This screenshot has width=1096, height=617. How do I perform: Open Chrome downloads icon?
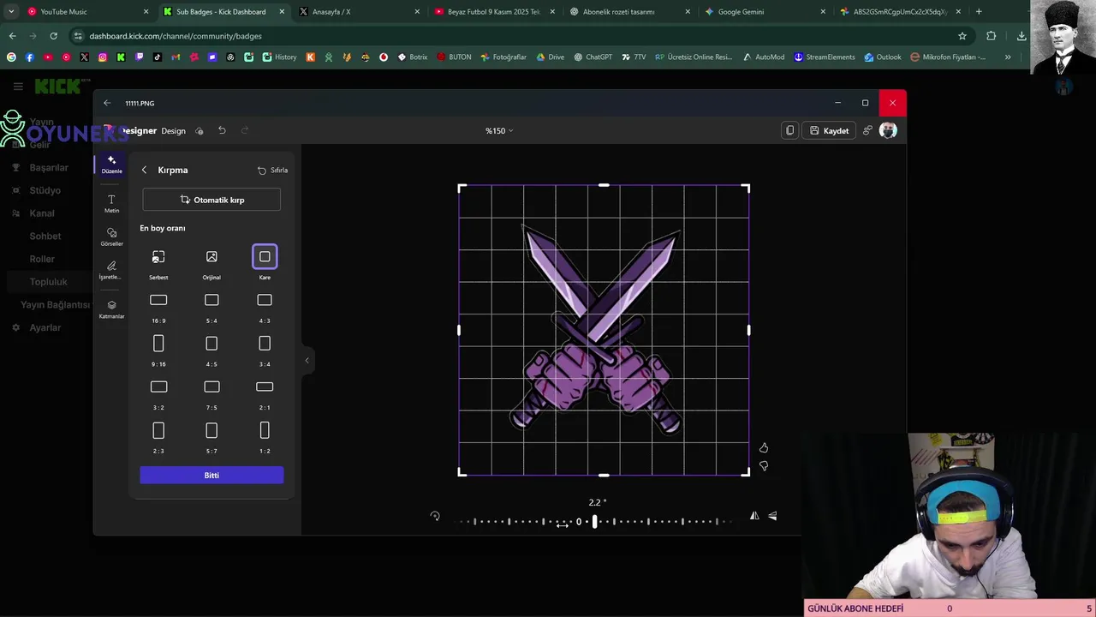[x=1022, y=36]
